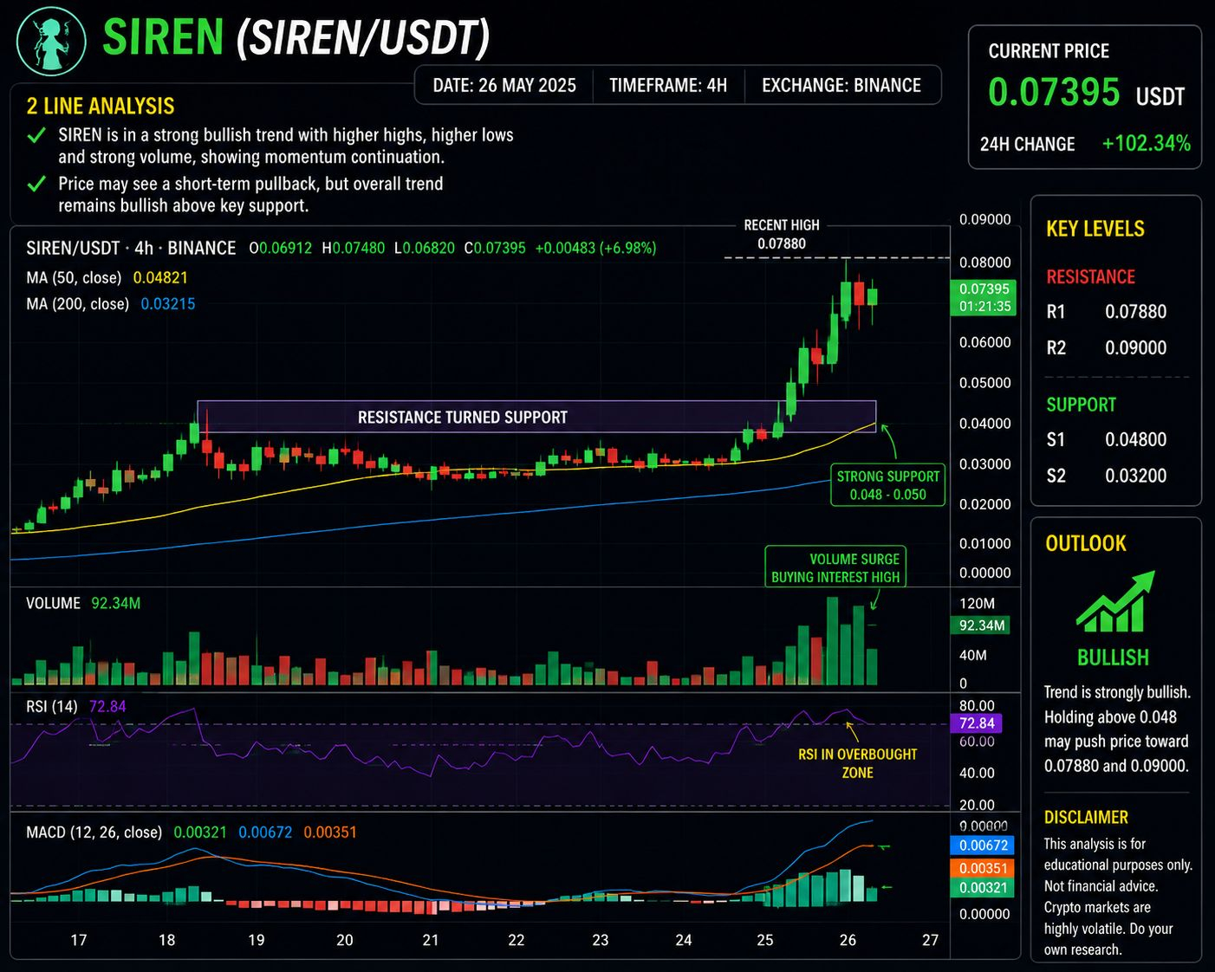Click the green 0.07395 countdown price tag on price axis
Viewport: 1215px width, 972px height.
coord(985,297)
